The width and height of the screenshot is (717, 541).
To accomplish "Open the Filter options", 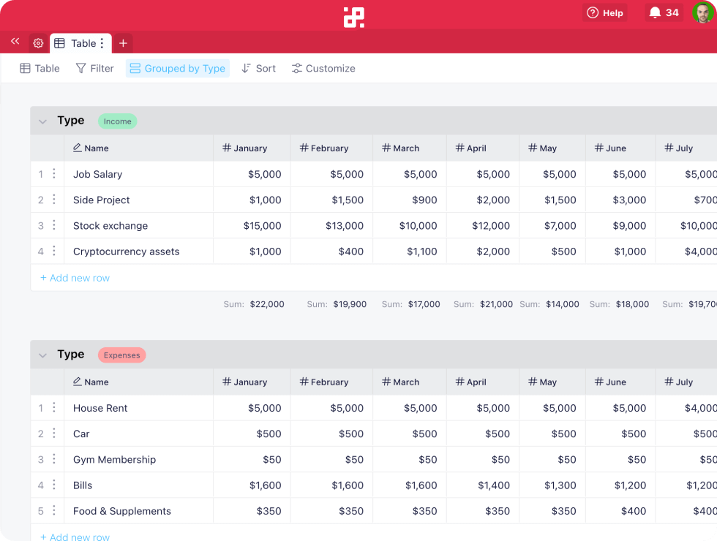I will point(95,69).
